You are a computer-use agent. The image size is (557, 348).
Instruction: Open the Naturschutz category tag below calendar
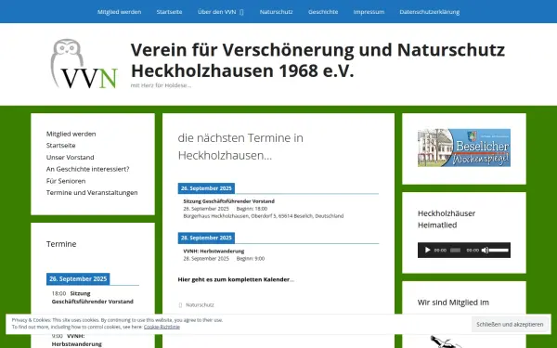point(200,304)
